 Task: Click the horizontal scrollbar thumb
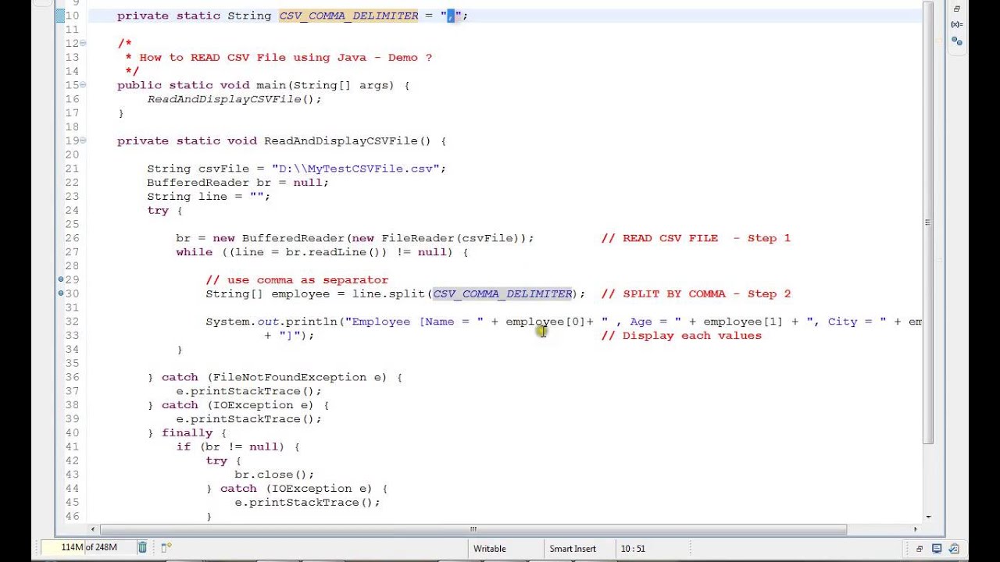coord(473,529)
